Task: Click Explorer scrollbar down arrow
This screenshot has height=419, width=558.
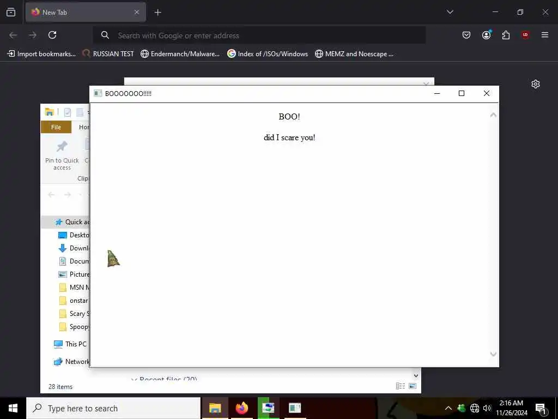Action: click(x=416, y=375)
